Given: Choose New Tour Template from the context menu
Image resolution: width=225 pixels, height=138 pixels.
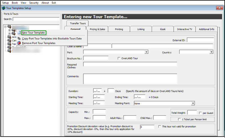Looking at the screenshot, I should pyautogui.click(x=33, y=33).
